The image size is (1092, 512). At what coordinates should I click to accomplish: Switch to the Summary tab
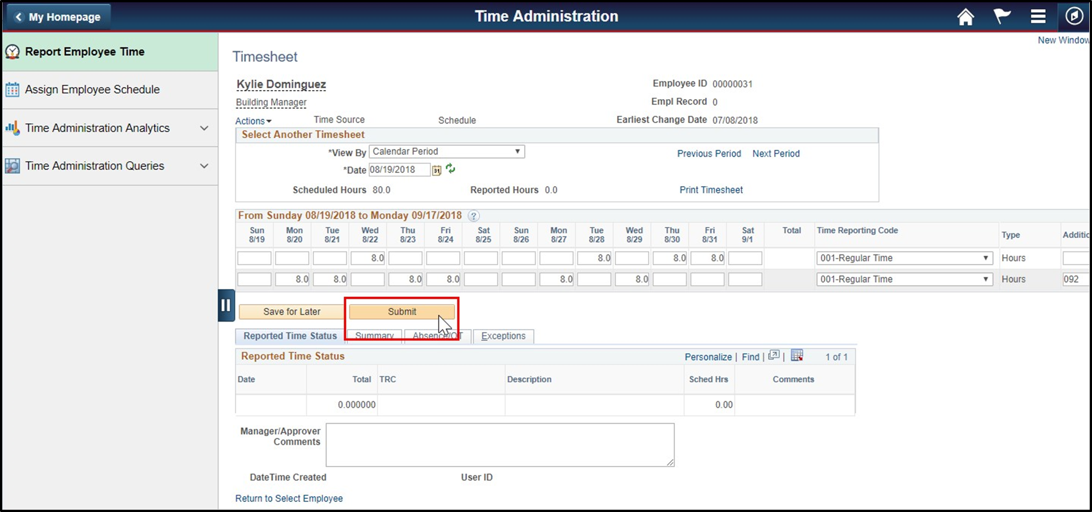coord(374,336)
